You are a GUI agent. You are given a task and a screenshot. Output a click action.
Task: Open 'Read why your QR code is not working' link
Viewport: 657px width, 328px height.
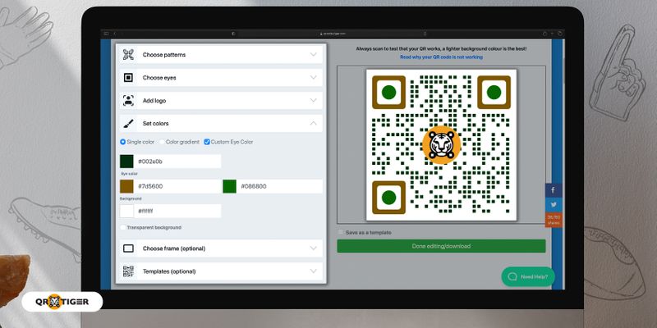click(x=441, y=57)
